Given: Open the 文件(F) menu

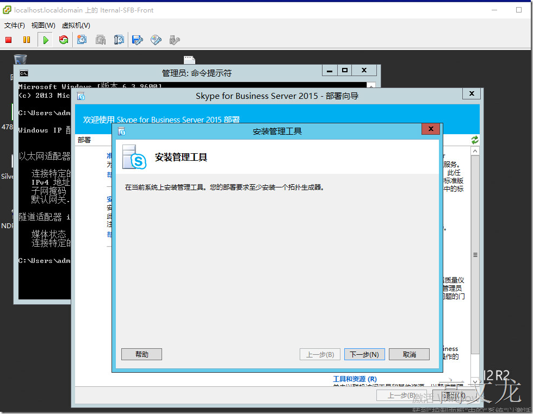Looking at the screenshot, I should 14,26.
